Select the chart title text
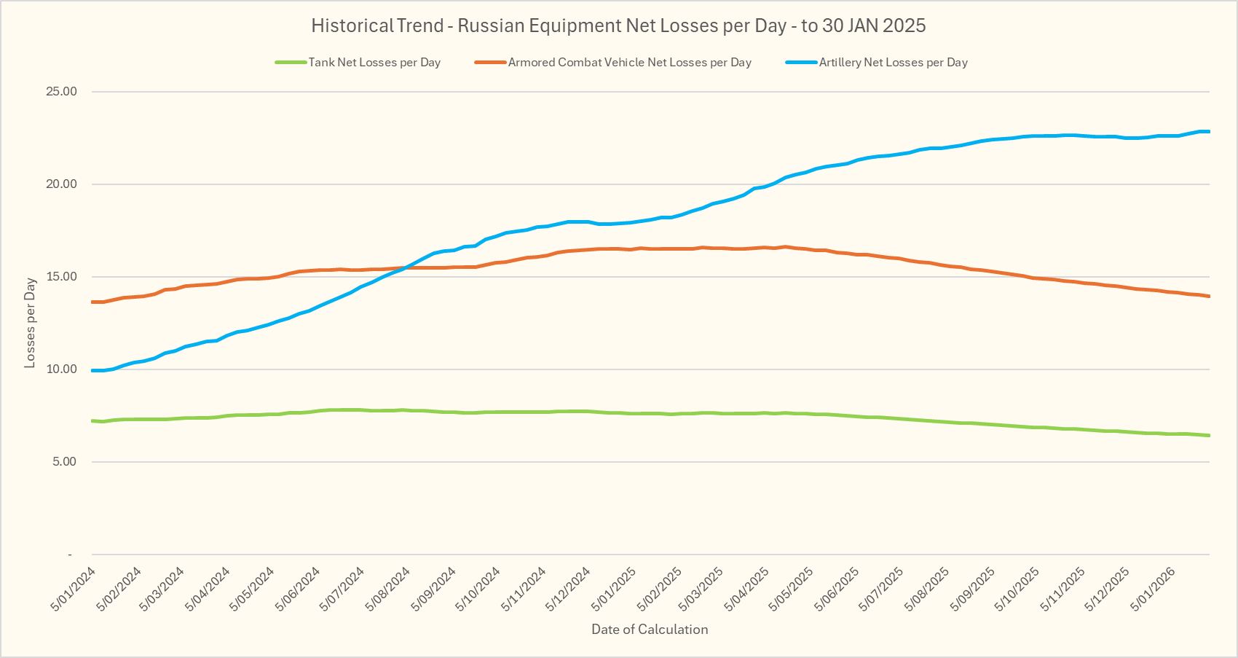The height and width of the screenshot is (658, 1238). 618,26
